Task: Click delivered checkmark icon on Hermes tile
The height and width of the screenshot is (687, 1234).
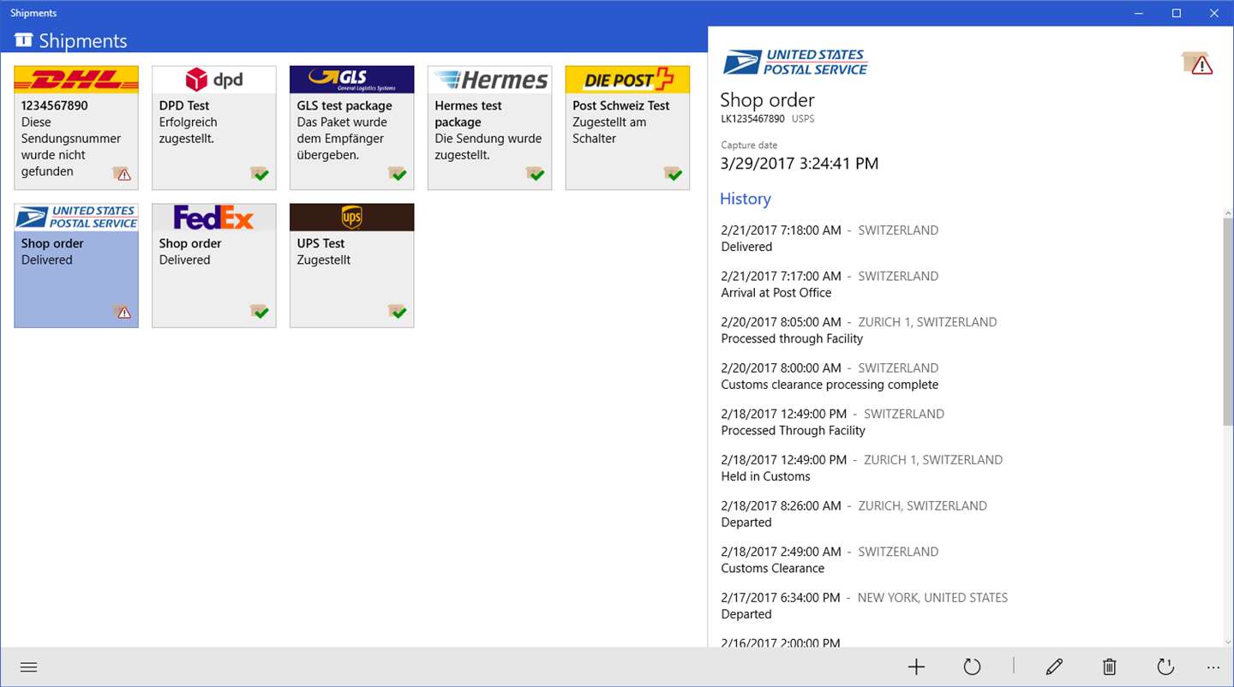Action: point(536,174)
